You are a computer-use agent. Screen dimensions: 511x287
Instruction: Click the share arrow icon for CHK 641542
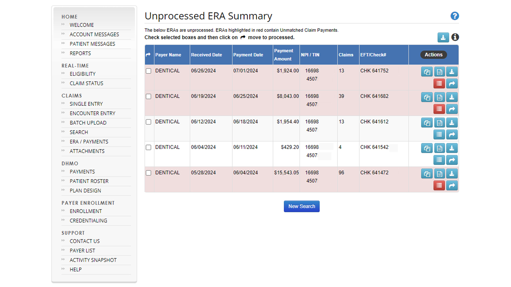[452, 160]
